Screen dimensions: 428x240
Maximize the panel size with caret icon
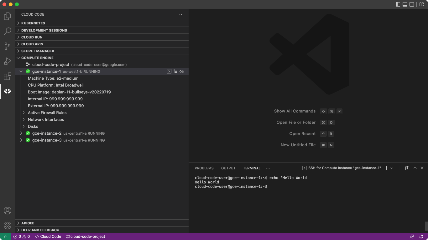tap(415, 168)
